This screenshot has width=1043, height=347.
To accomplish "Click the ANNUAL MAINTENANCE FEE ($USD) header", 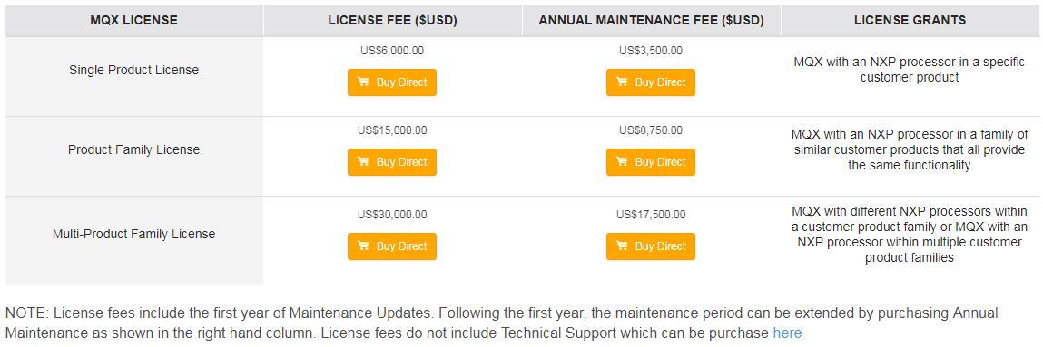I will [x=651, y=21].
